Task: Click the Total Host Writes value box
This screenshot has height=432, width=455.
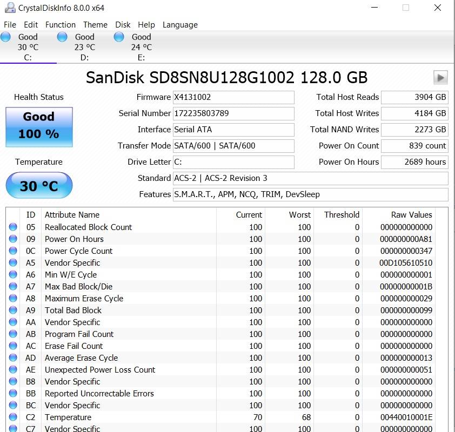Action: (414, 113)
